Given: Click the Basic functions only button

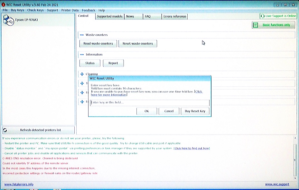Looking at the screenshot, I should pos(274,25).
